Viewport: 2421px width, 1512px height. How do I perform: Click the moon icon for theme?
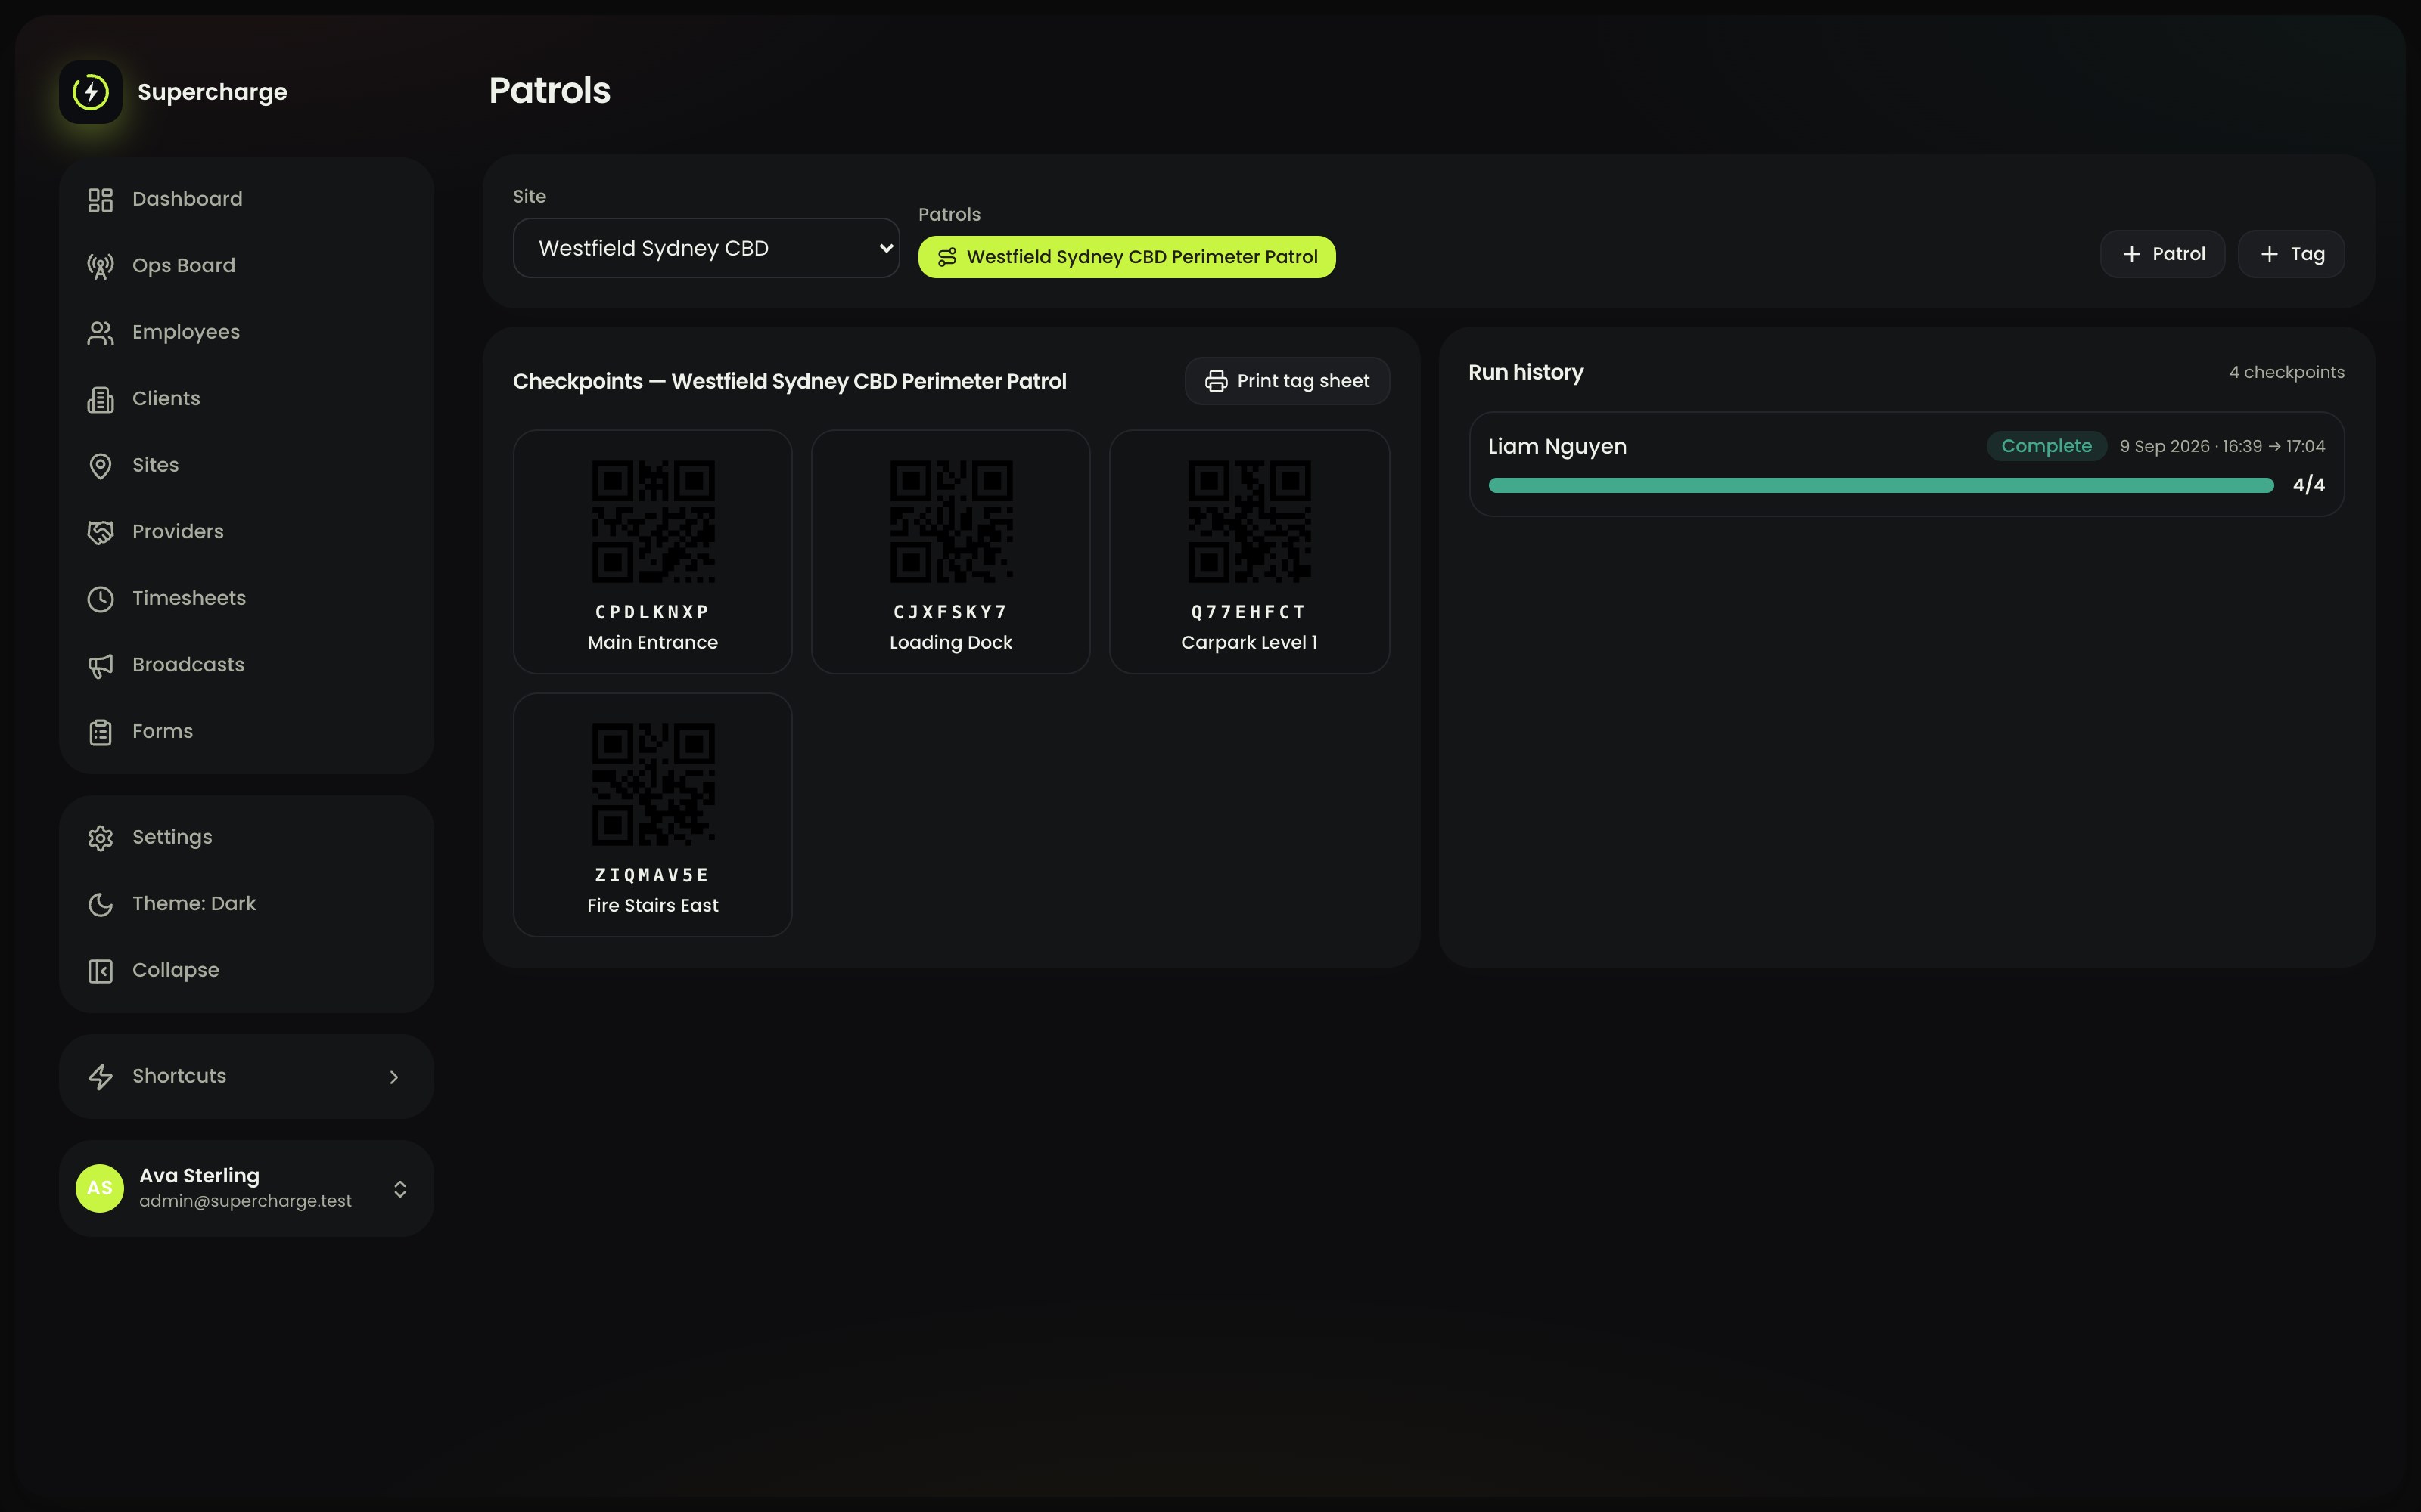(100, 905)
